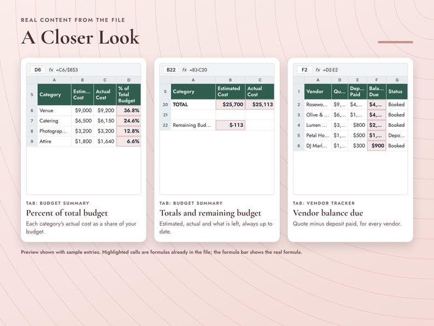
Task: Click the formula =B3-C20
Action: 198,70
